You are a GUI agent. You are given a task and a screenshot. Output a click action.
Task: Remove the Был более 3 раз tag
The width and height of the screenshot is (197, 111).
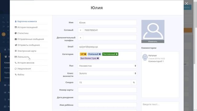click(98, 58)
